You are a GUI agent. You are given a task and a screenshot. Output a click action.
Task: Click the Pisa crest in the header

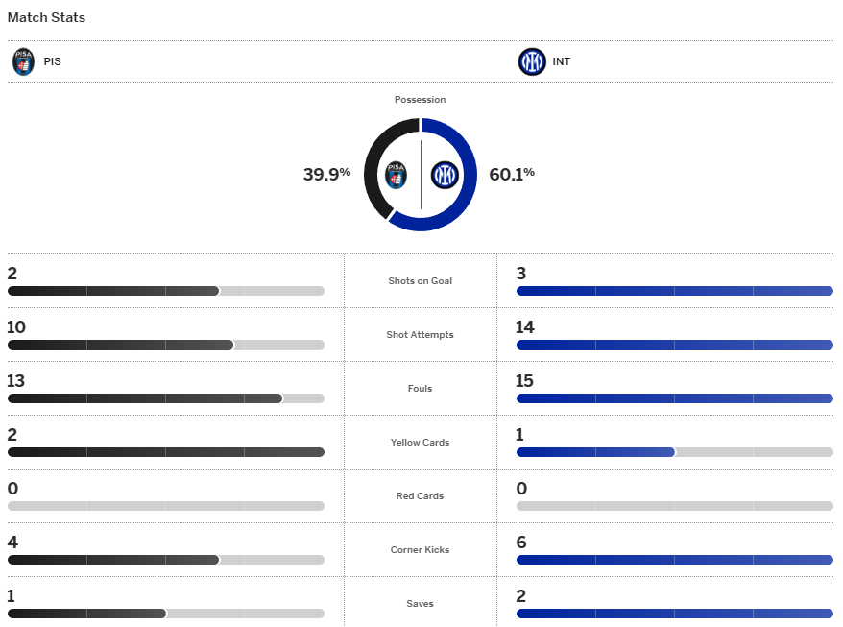pyautogui.click(x=23, y=62)
